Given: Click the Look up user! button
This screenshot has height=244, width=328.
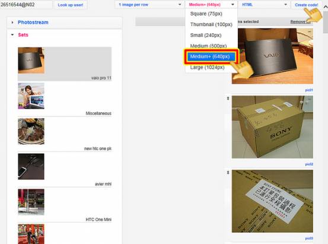Looking at the screenshot, I should (71, 5).
